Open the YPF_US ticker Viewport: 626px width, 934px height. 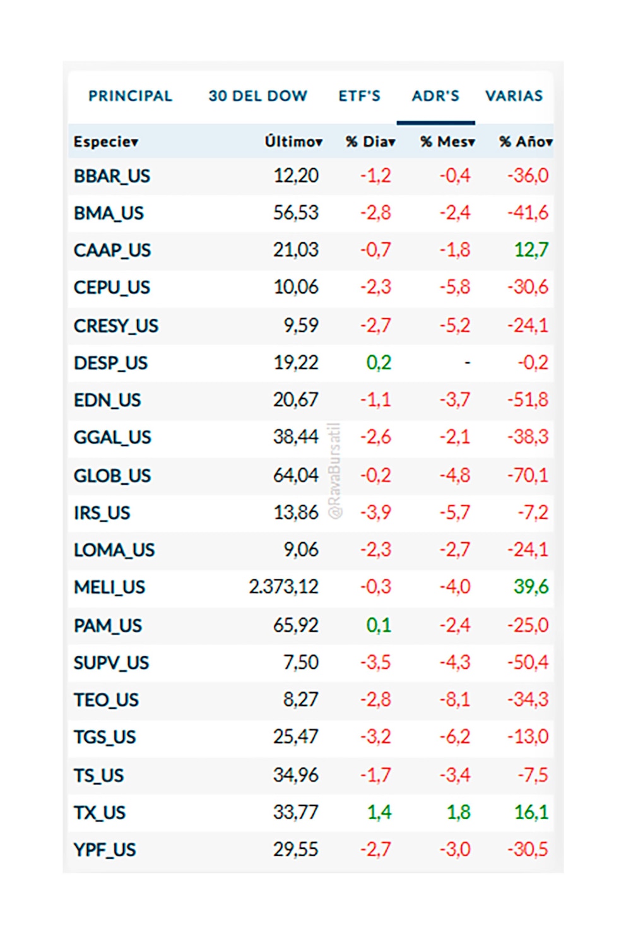point(105,850)
